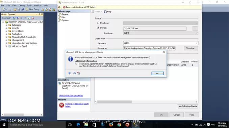Screen dimensions: 229x128
Task: Close the Object Explorer panel
Action: pyautogui.click(x=42, y=14)
